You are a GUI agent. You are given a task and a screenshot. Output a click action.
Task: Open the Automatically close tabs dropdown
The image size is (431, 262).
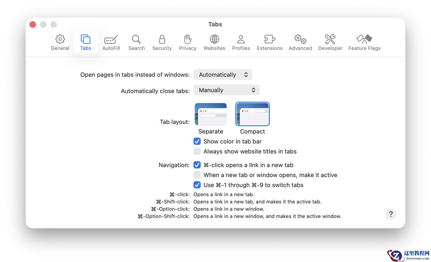[x=227, y=90]
